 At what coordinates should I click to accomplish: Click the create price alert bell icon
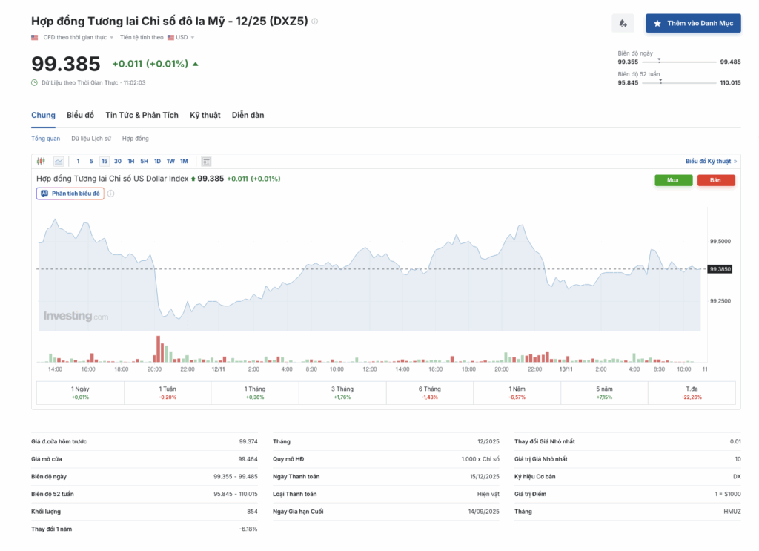pyautogui.click(x=623, y=24)
